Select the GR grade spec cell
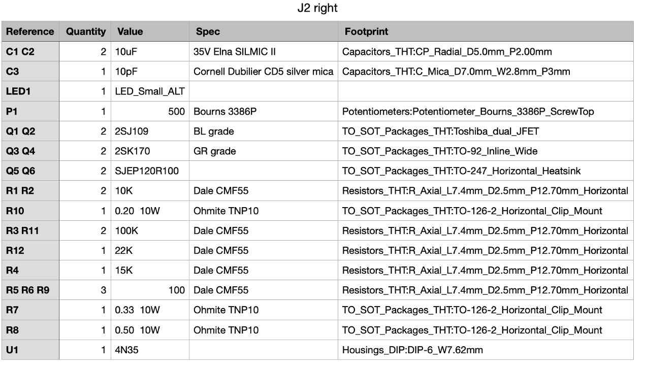Image resolution: width=645 pixels, height=368 pixels. click(264, 151)
